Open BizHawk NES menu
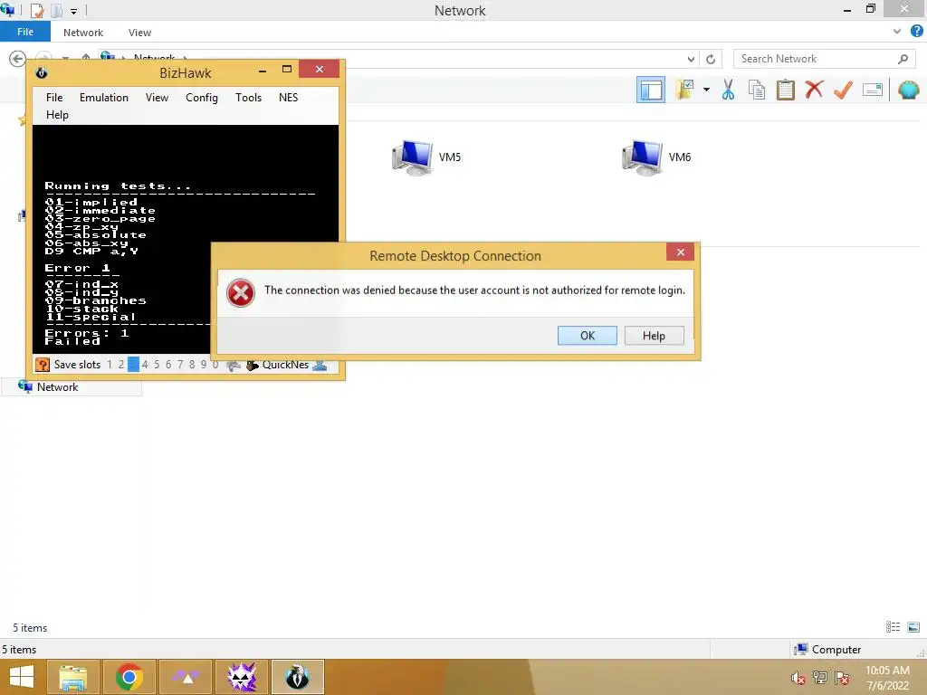 pos(288,98)
